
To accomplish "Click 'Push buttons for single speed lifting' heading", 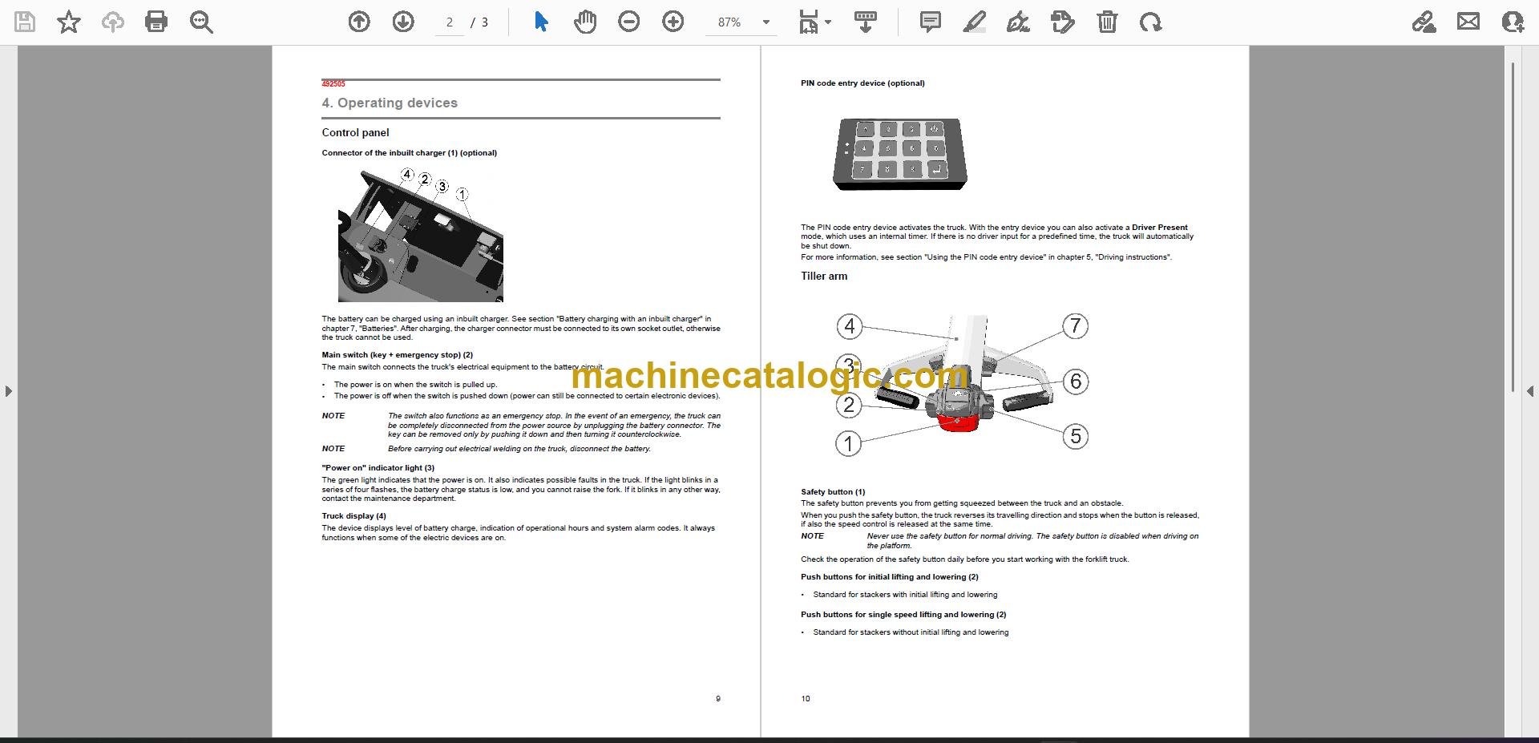I will click(903, 615).
